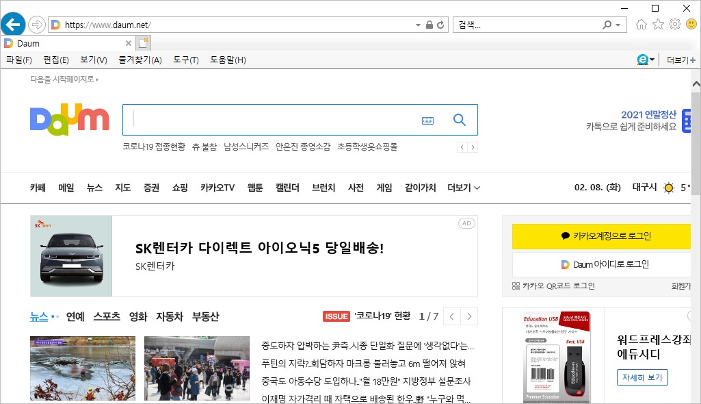Click the browser Home icon

[x=641, y=24]
